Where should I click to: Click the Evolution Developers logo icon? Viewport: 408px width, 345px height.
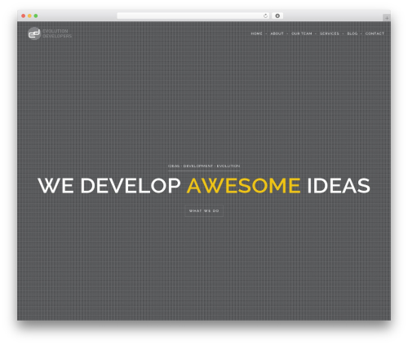(x=34, y=33)
